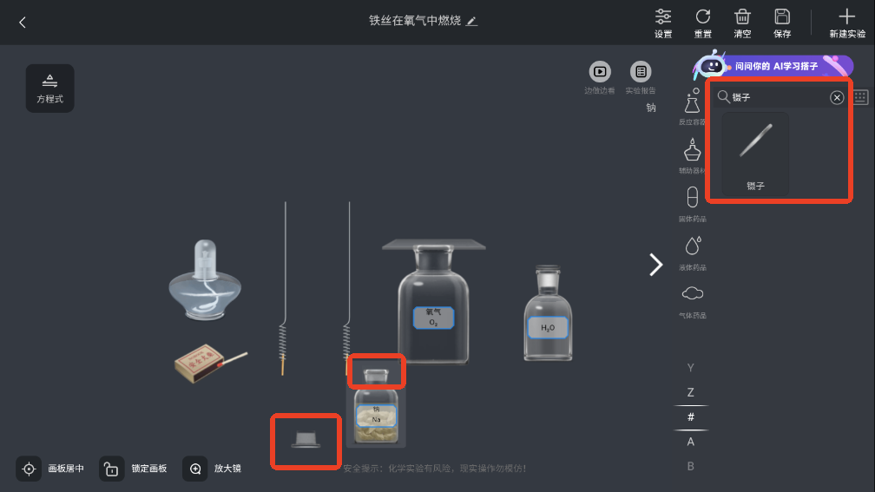Open the 边做边看 video icon

(600, 77)
